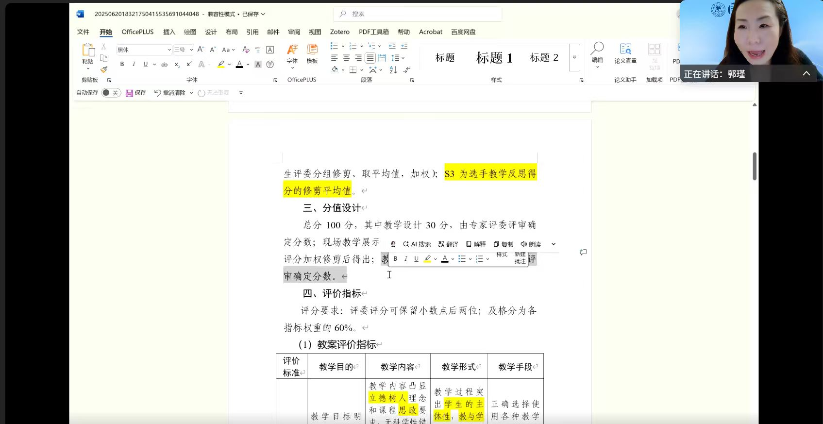Apply yellow highlight color in ribbon
Image resolution: width=823 pixels, height=424 pixels.
(221, 65)
